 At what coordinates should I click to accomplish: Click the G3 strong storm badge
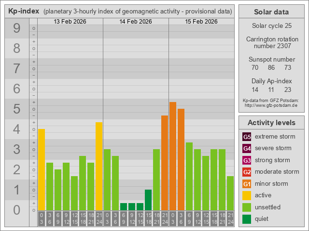pos(247,160)
